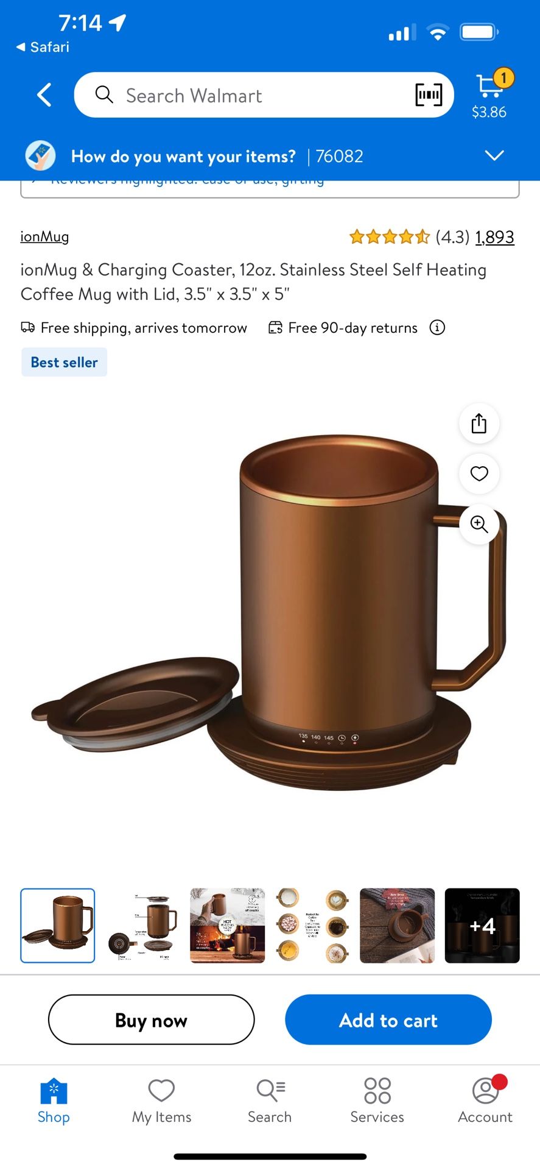Tap the back arrow icon
This screenshot has height=1170, width=540.
click(x=44, y=95)
